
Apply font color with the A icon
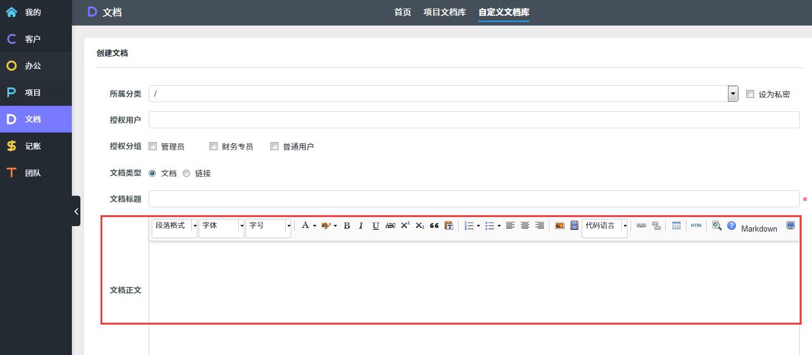305,226
